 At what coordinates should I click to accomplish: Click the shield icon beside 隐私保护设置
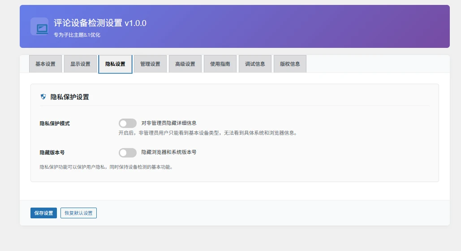coord(43,97)
